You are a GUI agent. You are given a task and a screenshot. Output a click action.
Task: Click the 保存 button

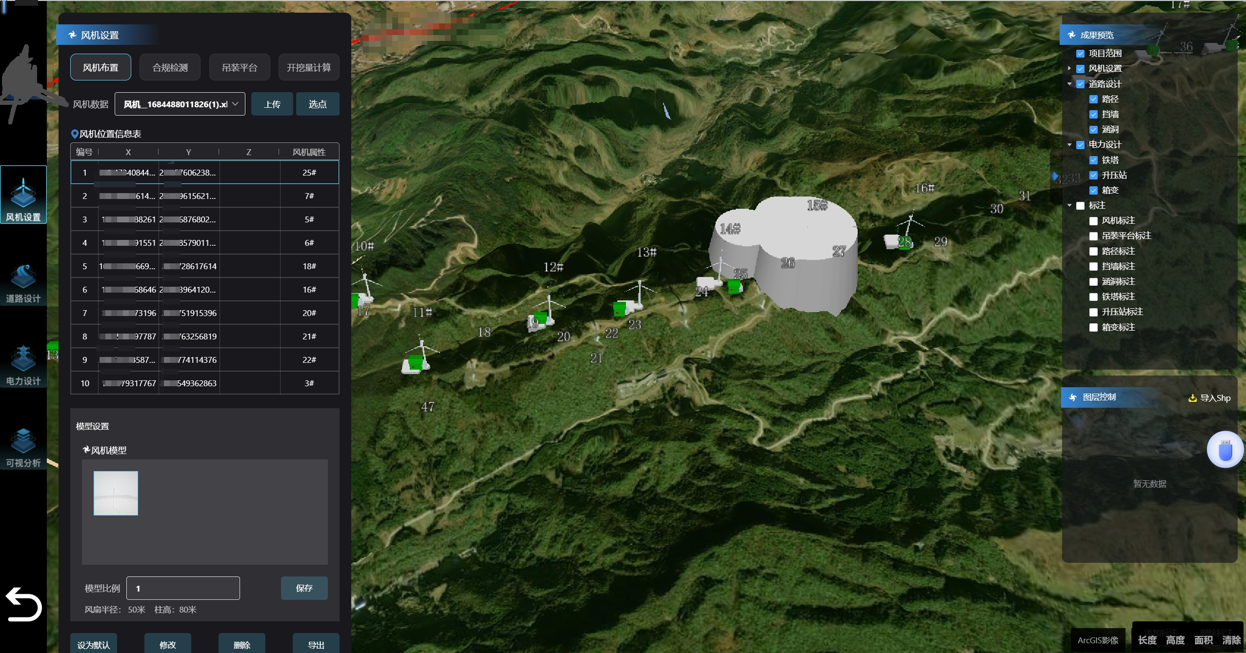coord(304,588)
